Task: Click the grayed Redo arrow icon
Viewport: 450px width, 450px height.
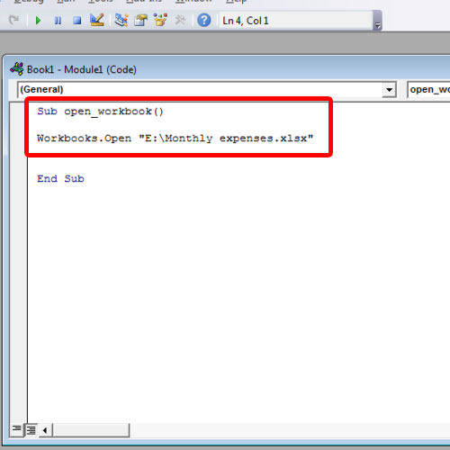Action: 13,20
